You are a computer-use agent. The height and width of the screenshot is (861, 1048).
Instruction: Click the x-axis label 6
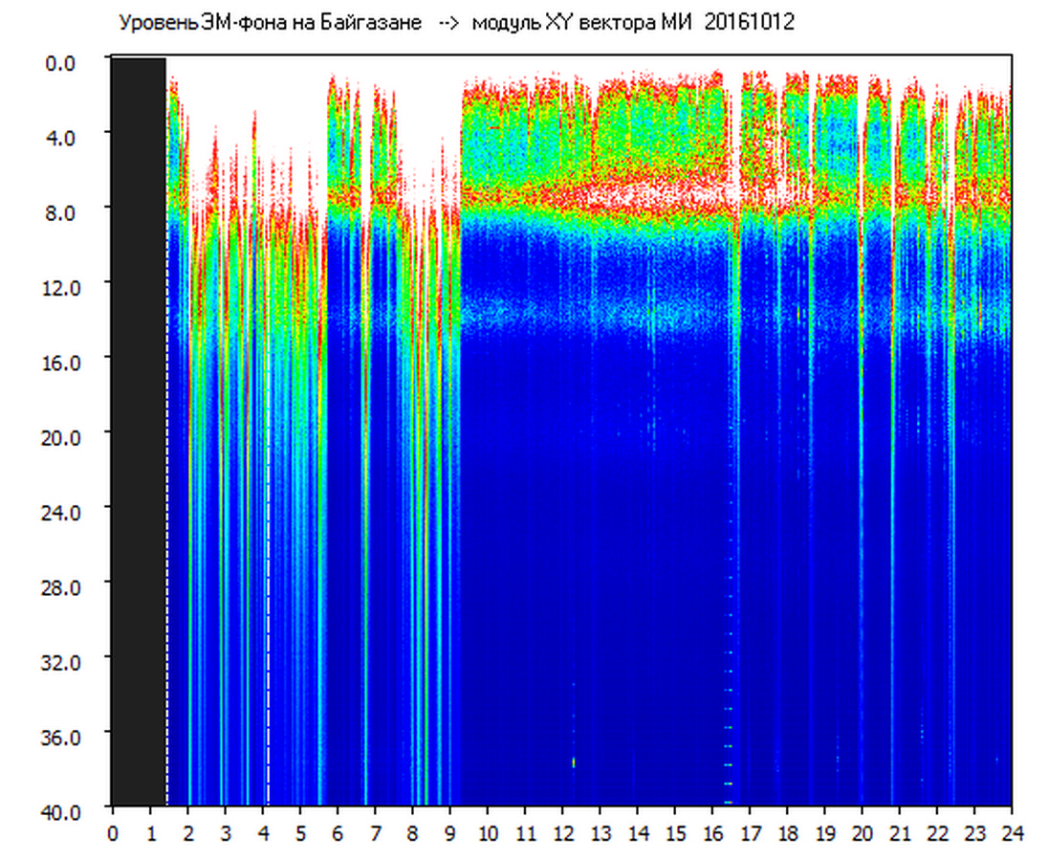tap(338, 832)
